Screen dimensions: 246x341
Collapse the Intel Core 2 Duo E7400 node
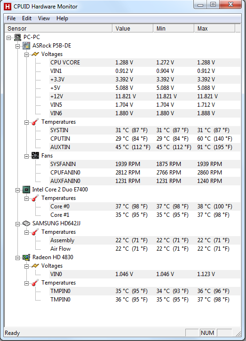(x=17, y=190)
